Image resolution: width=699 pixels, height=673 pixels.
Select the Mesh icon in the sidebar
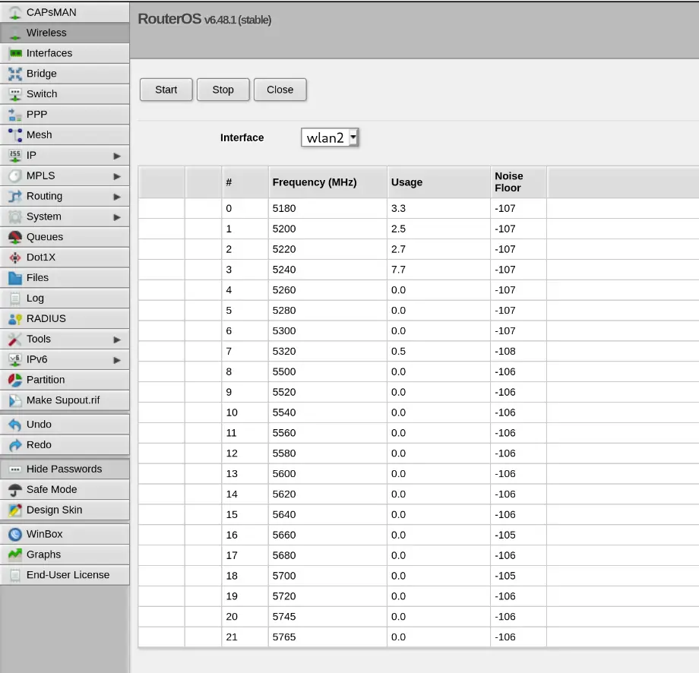pos(15,135)
